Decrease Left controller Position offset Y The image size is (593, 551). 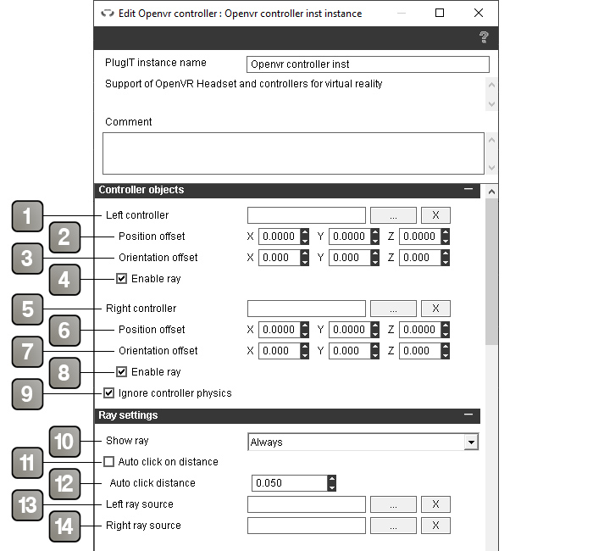pos(375,241)
